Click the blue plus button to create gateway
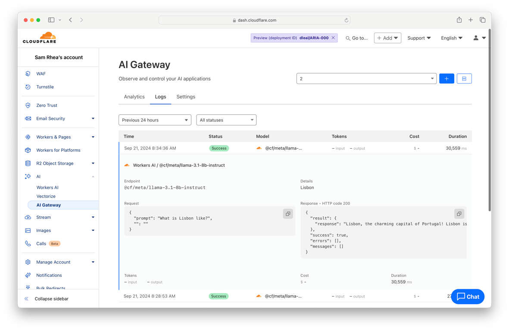The height and width of the screenshot is (331, 509). (447, 78)
